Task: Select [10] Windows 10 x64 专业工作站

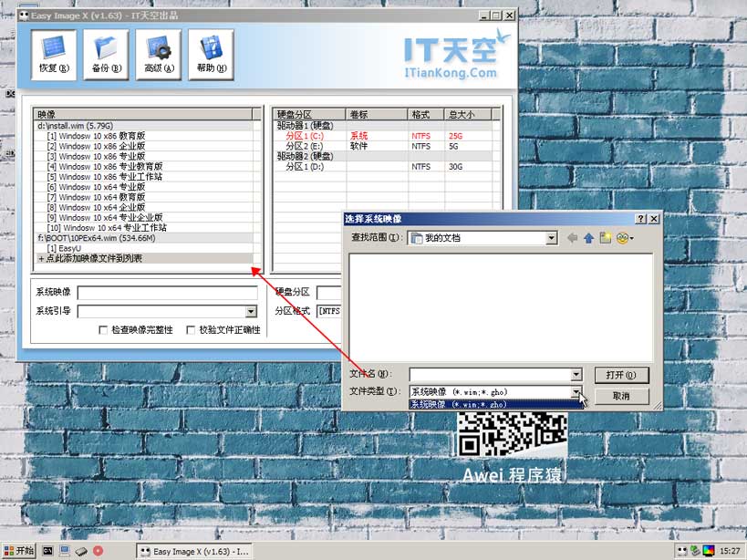Action: click(x=143, y=228)
